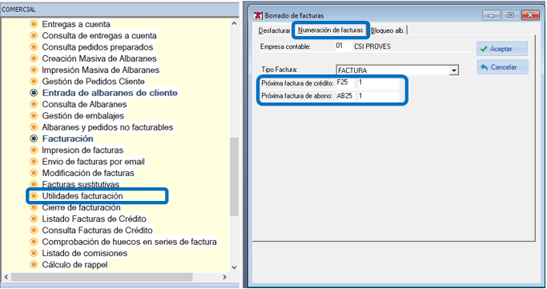The width and height of the screenshot is (547, 289).
Task: Select Modificación de facturas
Action: tap(88, 173)
